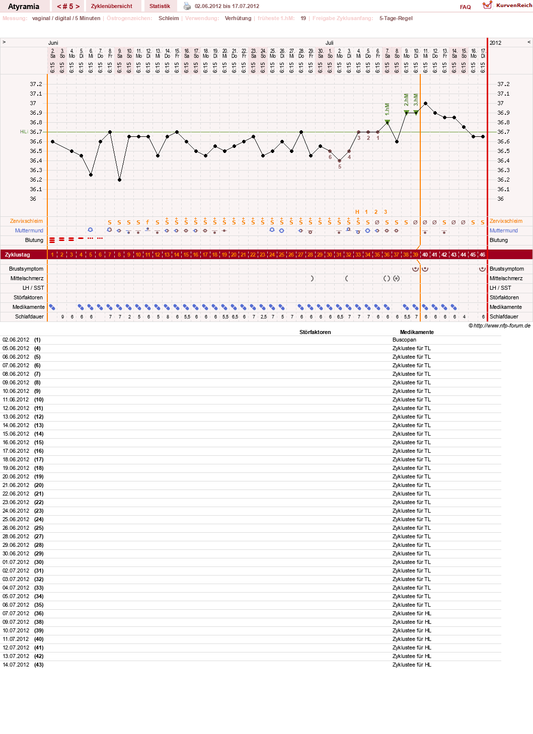Click Brustsymptom icon on cycle day 39

click(x=415, y=269)
